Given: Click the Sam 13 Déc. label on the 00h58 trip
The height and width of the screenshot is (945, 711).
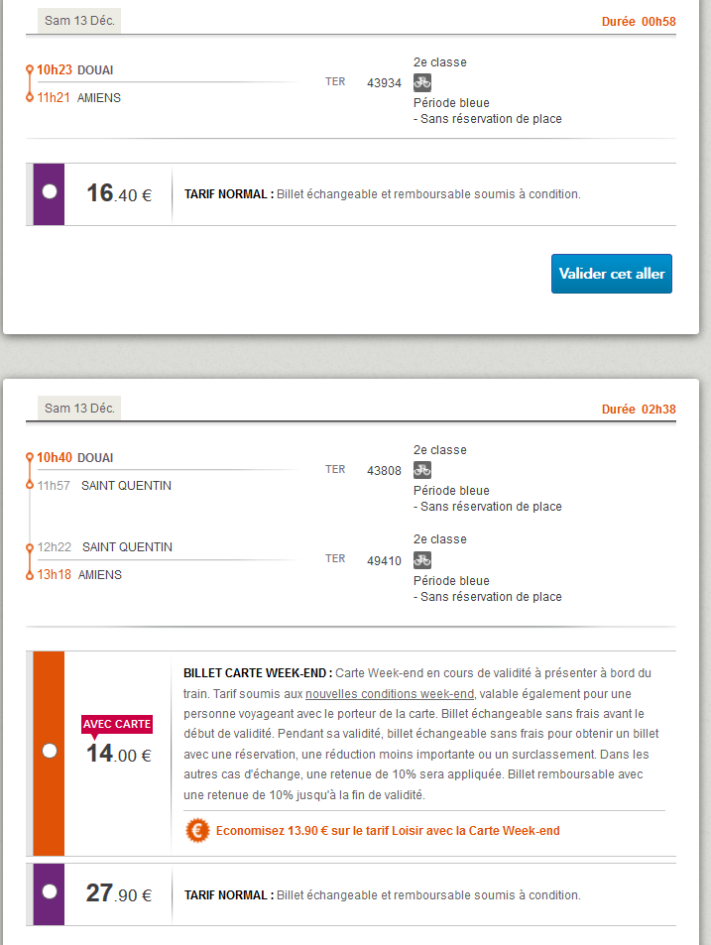Looking at the screenshot, I should (x=79, y=21).
